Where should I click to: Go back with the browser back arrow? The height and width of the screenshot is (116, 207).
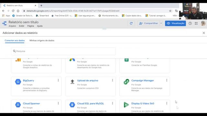click(x=3, y=11)
